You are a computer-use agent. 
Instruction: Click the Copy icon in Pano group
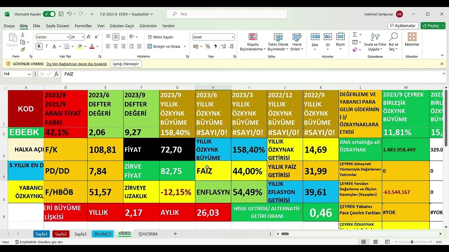point(23,42)
